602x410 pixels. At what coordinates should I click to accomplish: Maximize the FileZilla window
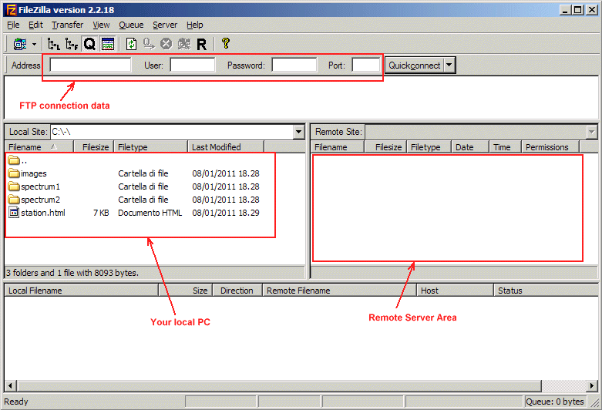(578, 10)
